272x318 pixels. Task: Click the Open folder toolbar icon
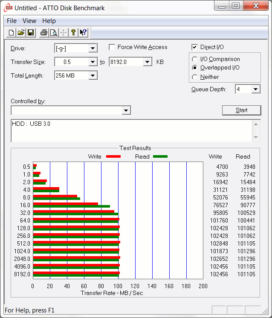[21, 32]
